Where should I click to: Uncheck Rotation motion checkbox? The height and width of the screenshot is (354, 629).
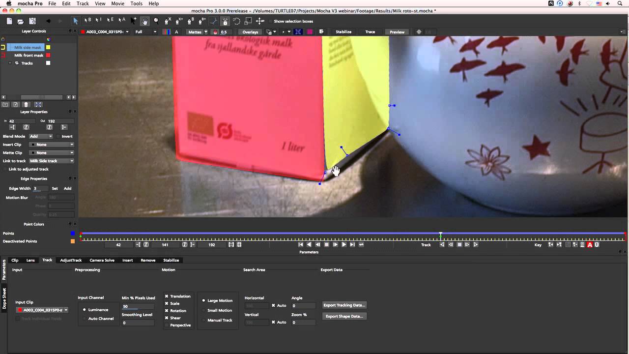click(x=167, y=310)
